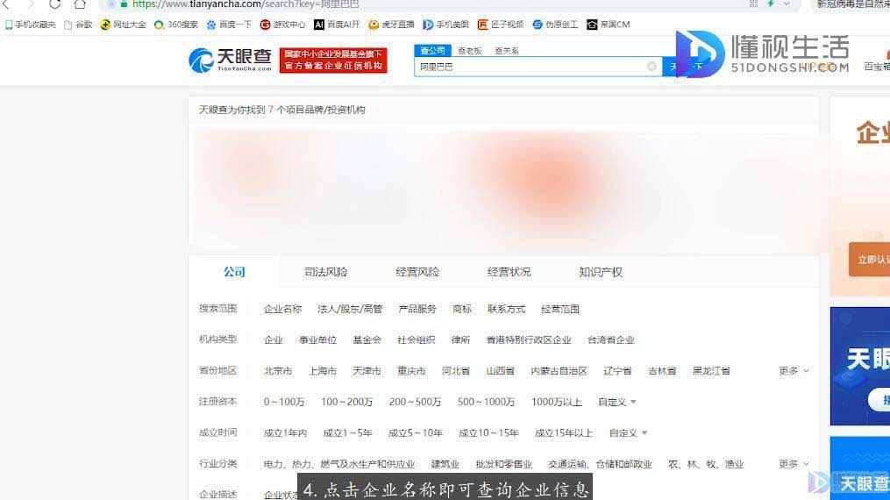Viewport: 890px width, 500px height.
Task: Select 成立10~15年 founding time
Action: pos(488,433)
